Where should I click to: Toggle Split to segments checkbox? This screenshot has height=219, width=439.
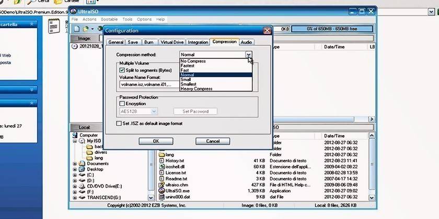click(x=122, y=70)
